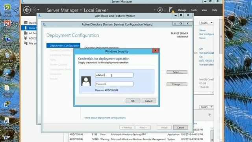This screenshot has width=252, height=142.
Task: Click the All Servers sidebar icon
Action: coord(26,33)
